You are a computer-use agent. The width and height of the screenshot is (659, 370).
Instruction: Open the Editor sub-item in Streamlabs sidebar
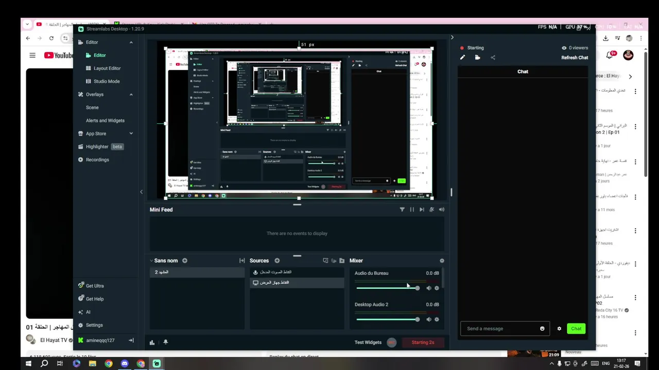96,55
